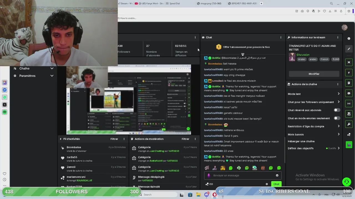Open the user profile avatar at top right
Viewport: 355px width, 199px height.
coord(344,27)
